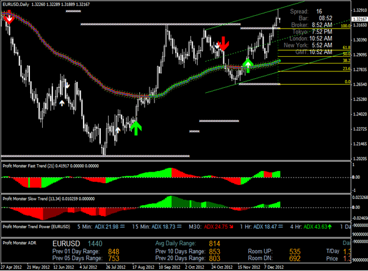Click the Prev 10 Days Range value 853
Viewport: 368px width, 271px height.
[x=214, y=251]
